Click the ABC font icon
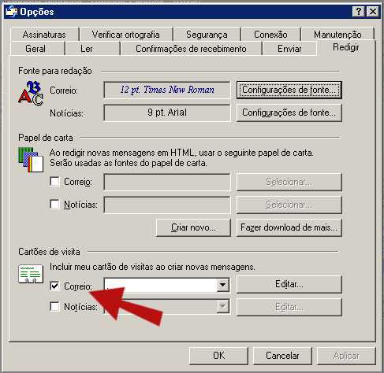Image resolution: width=384 pixels, height=373 pixels. click(31, 94)
